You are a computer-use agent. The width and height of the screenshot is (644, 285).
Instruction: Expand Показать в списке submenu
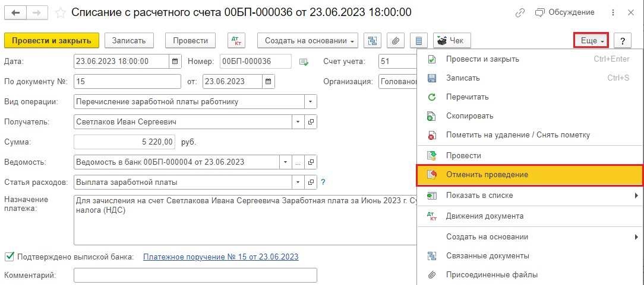[531, 196]
